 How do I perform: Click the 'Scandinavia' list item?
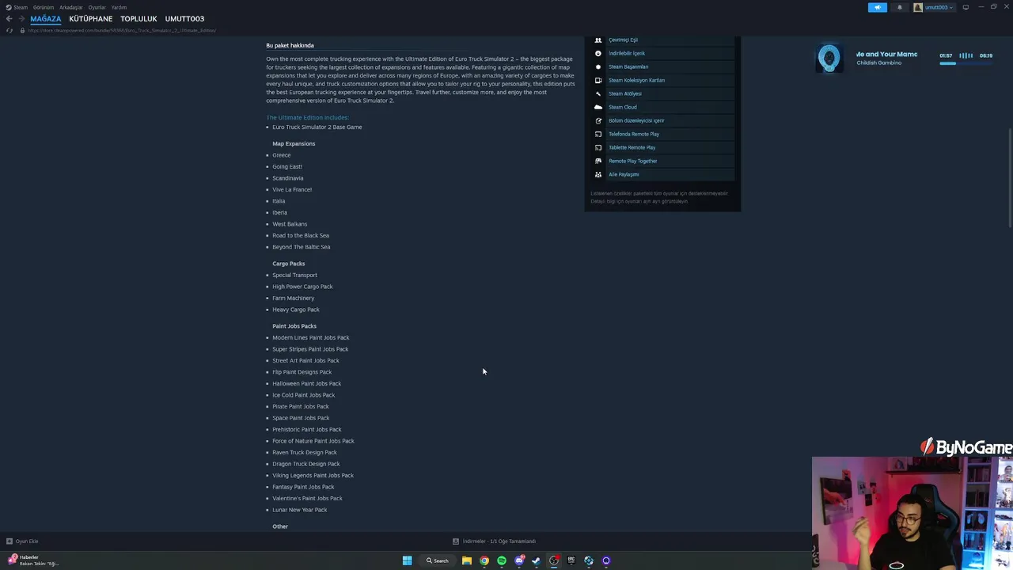point(288,178)
